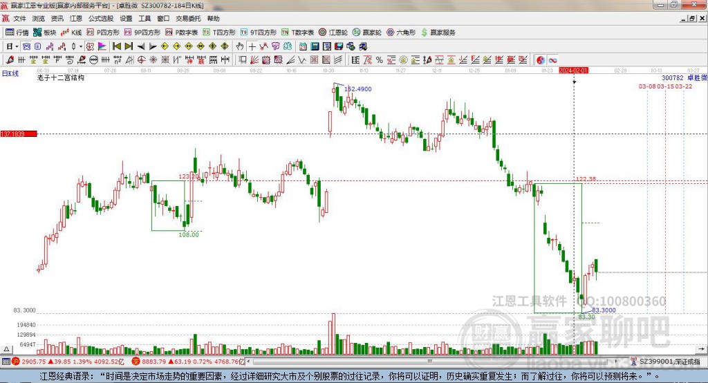Image resolution: width=708 pixels, height=383 pixels.
Task: Select the angle ruler triangle tool
Action: [x=129, y=59]
